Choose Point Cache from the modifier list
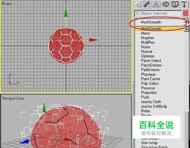 [x=150, y=79]
